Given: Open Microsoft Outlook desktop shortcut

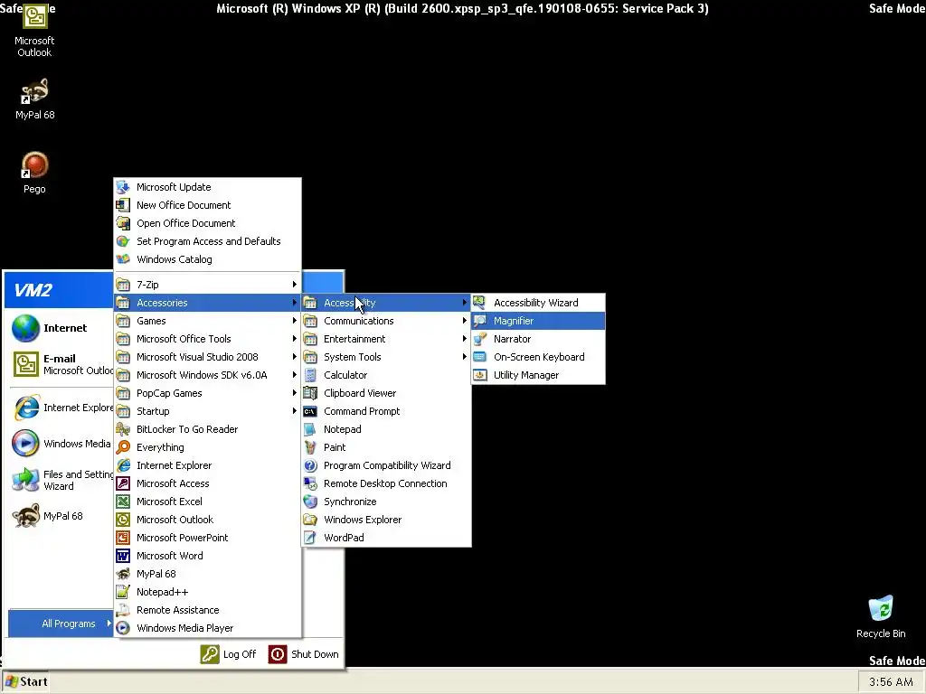Looking at the screenshot, I should (x=34, y=30).
